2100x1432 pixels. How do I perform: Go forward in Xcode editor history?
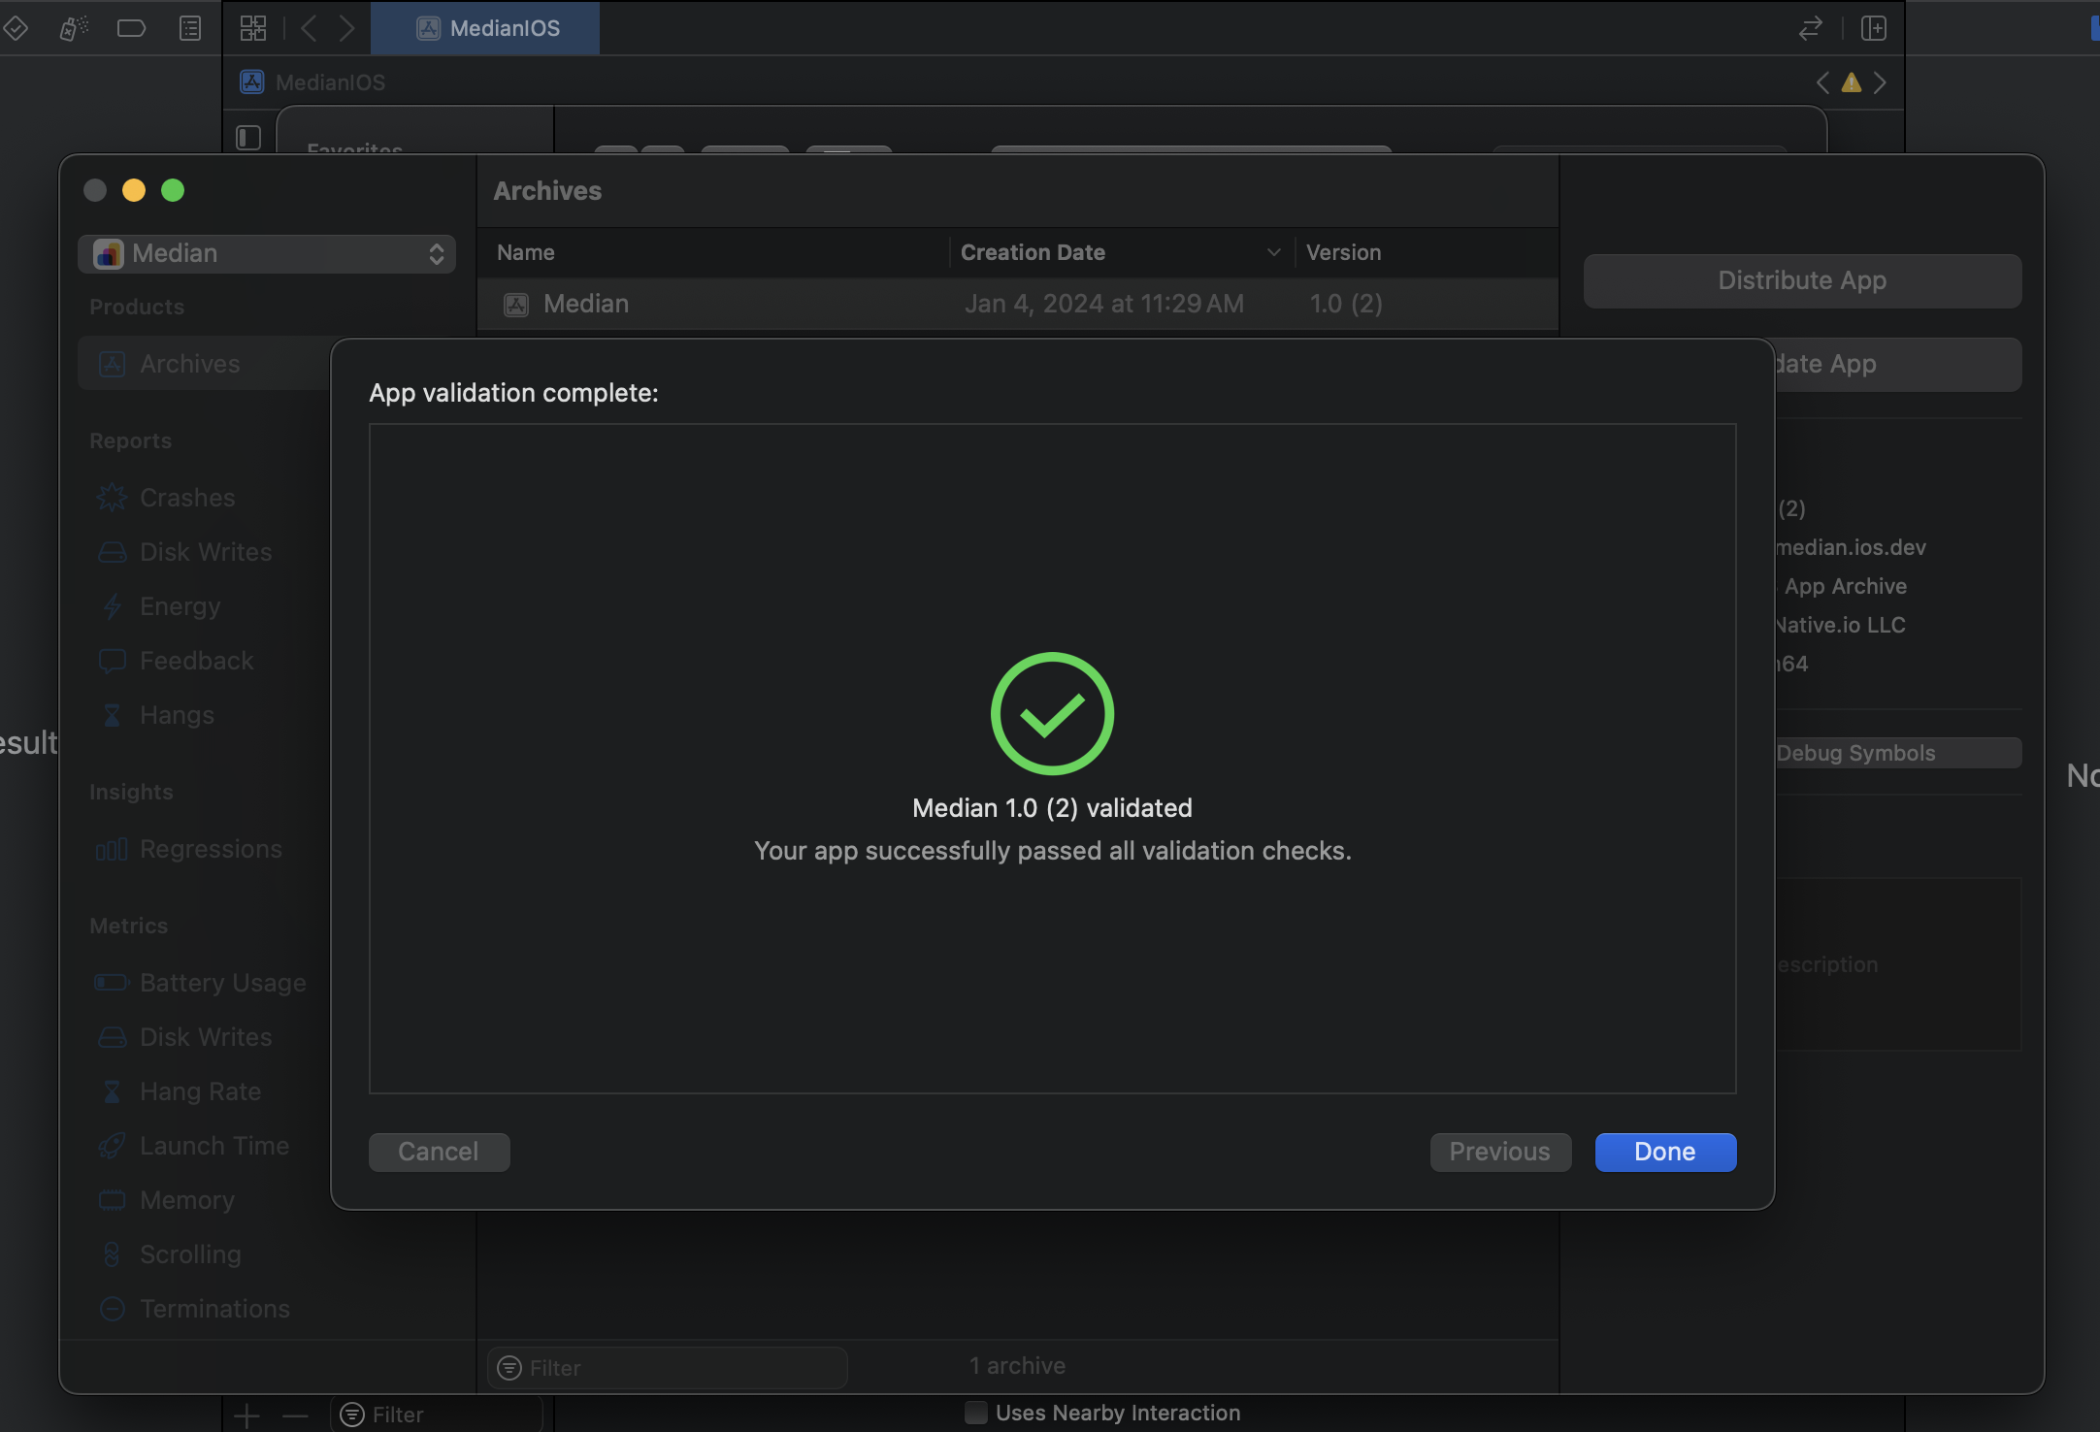click(346, 28)
